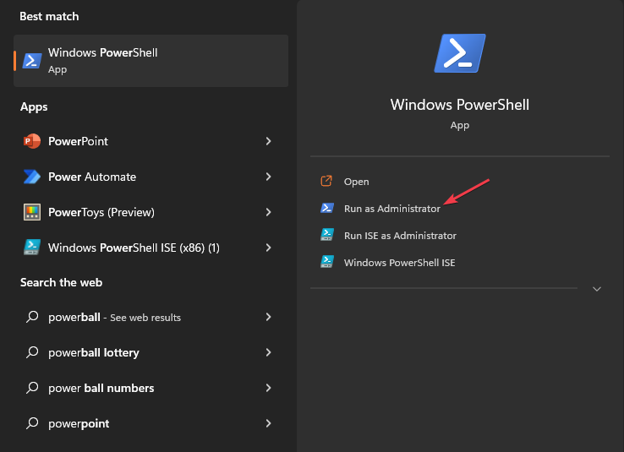Image resolution: width=624 pixels, height=452 pixels.
Task: Open the Power Automate app result
Action: [151, 177]
